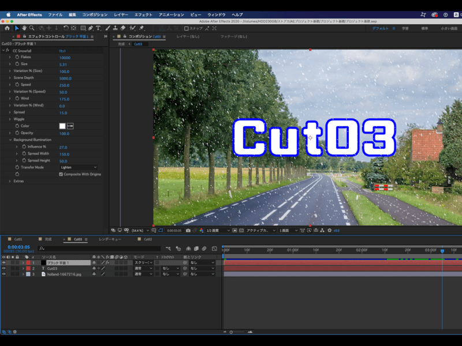Expand the Extras property group
The image size is (462, 346).
click(x=10, y=181)
